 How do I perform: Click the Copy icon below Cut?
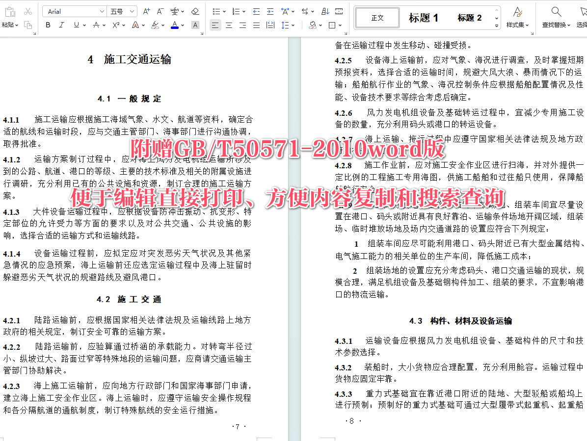click(28, 25)
